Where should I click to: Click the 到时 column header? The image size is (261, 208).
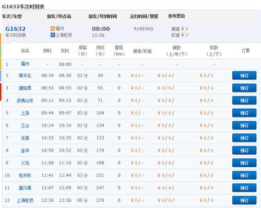pyautogui.click(x=48, y=51)
